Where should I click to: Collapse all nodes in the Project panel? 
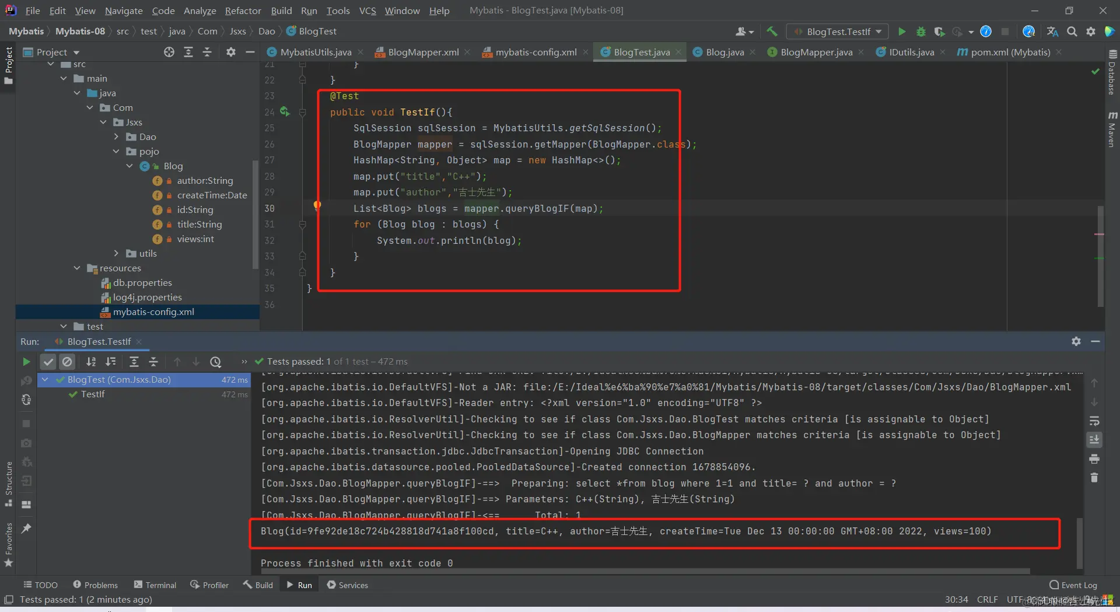(207, 52)
